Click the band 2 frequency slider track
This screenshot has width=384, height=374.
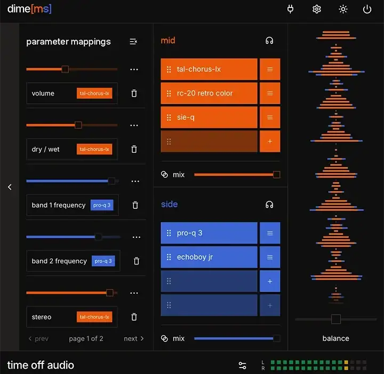point(73,237)
